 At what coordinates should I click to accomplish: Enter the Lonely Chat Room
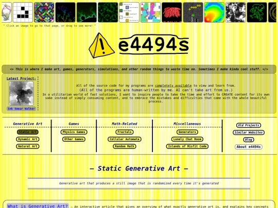point(187,139)
